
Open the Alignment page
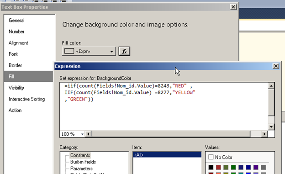tap(18, 43)
